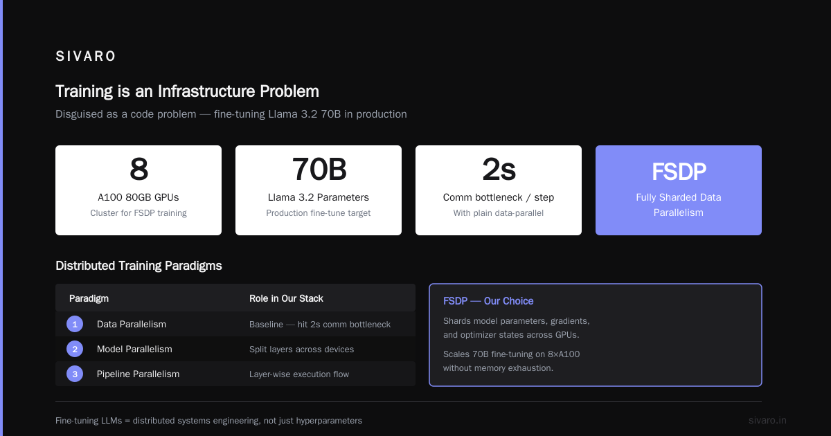This screenshot has height=436, width=831.
Task: Click the footer note about distributed systems engineering
Action: [x=208, y=420]
